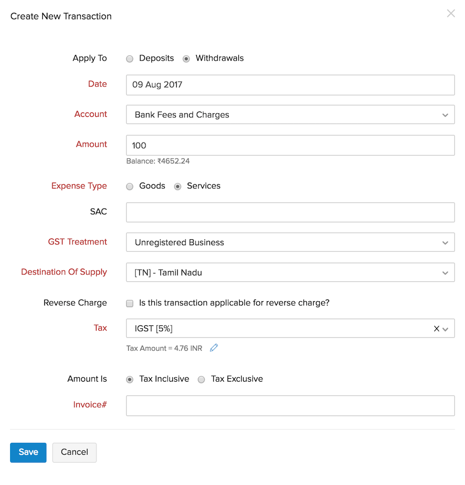
Task: Clear the selected IGST [5%] tax
Action: (x=436, y=328)
